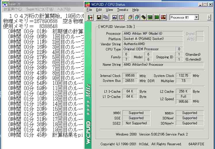Click the L1 I-Cache value 64 K
This screenshot has height=149, width=215.
point(130,91)
